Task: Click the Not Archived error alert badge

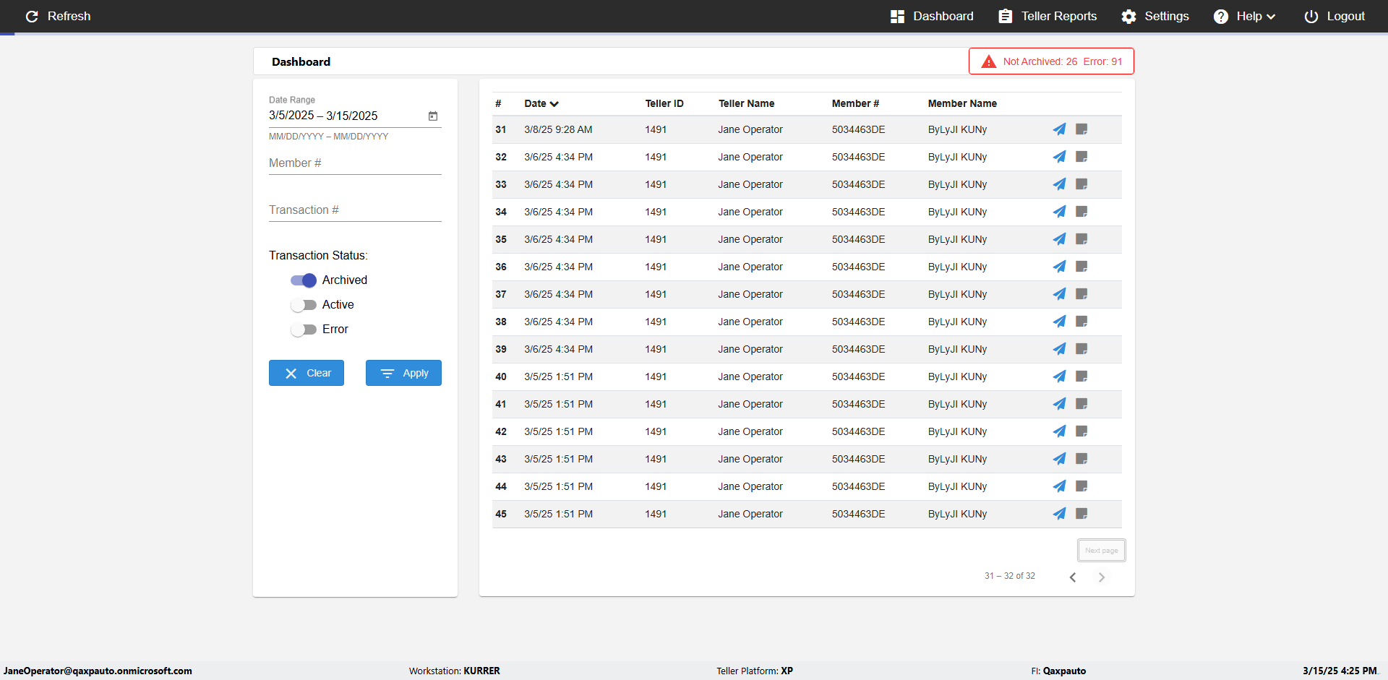Action: pyautogui.click(x=1051, y=61)
